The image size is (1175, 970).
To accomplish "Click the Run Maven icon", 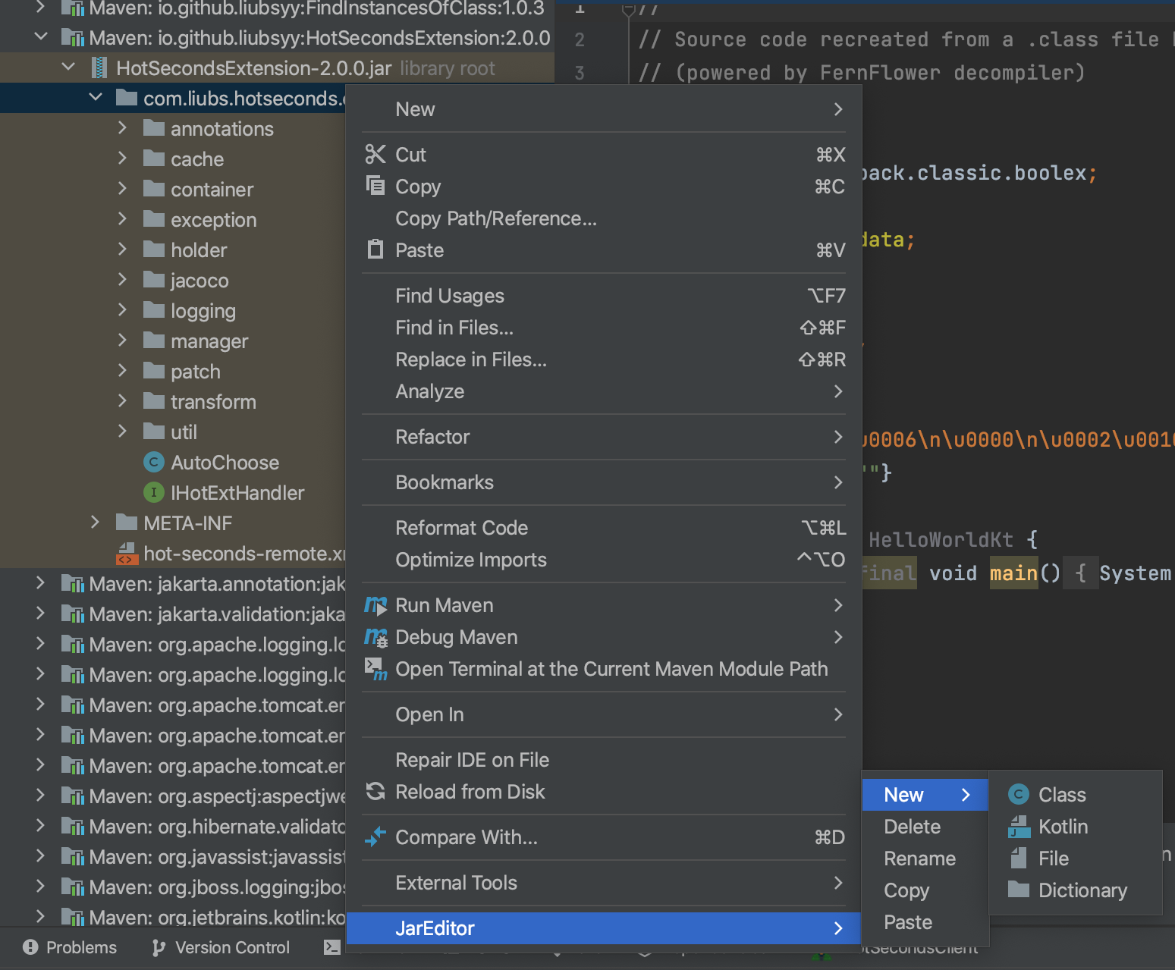I will [375, 605].
